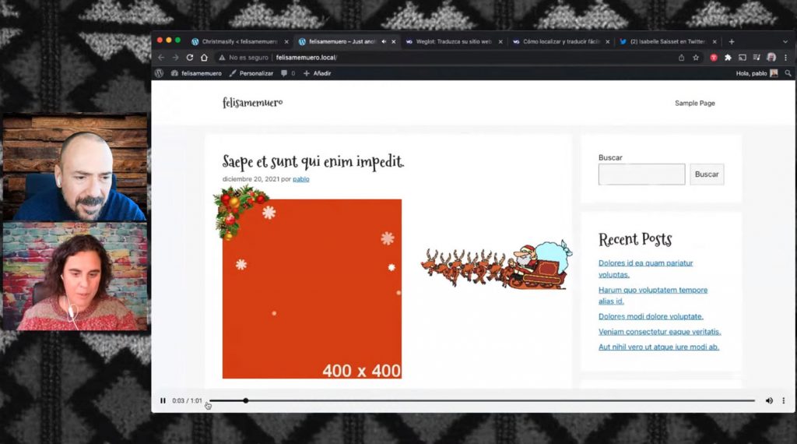Bookmark this page with the star icon
This screenshot has height=444, width=797.
tap(696, 58)
